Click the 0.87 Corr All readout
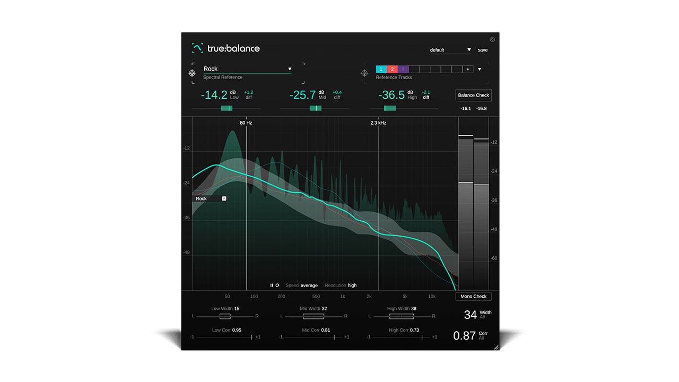Screen dimensions: 679x382 (471, 335)
